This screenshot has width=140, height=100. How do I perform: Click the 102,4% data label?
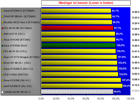[122, 63]
